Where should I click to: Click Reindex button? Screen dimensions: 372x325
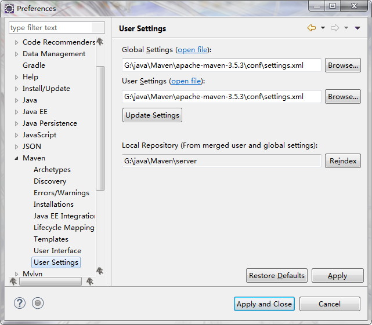[x=343, y=161]
